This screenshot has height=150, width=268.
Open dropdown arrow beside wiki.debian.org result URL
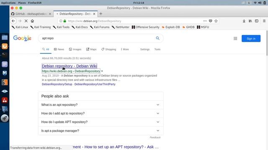point(102,71)
